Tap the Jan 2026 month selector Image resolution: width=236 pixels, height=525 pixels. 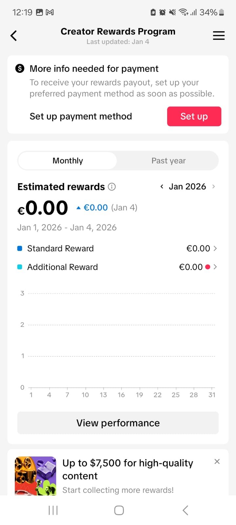click(x=187, y=187)
